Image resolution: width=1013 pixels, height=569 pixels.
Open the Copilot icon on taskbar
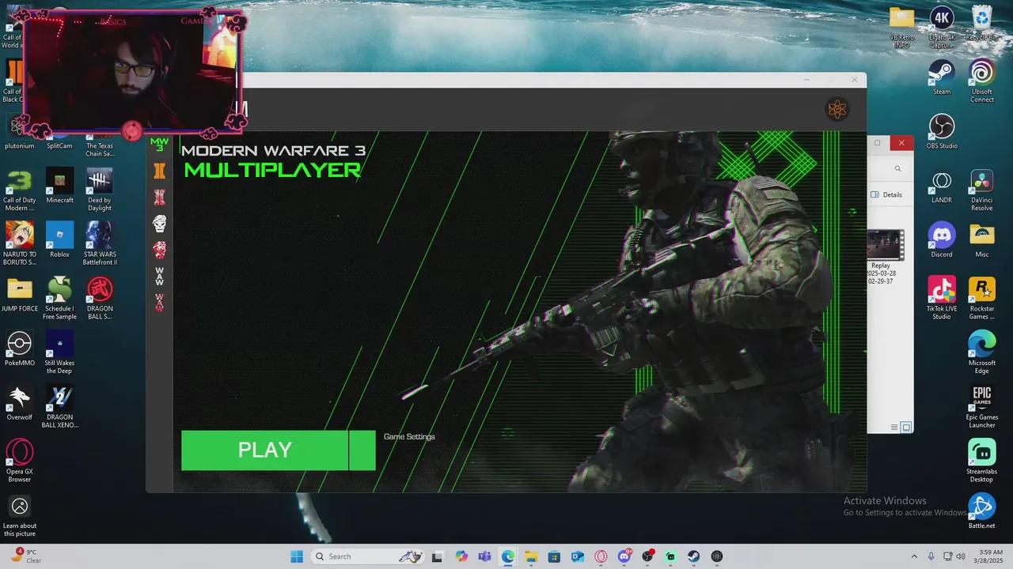pyautogui.click(x=461, y=556)
